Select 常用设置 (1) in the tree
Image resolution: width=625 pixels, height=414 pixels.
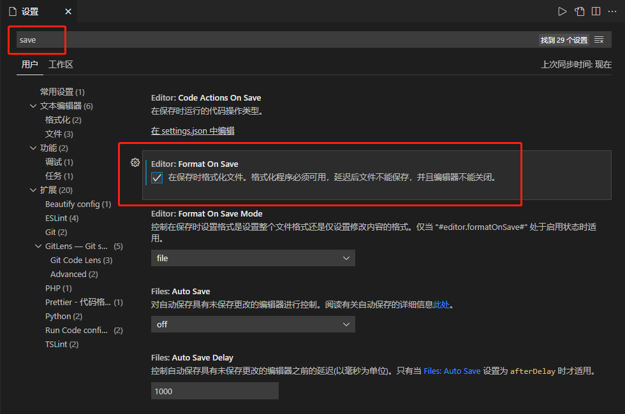click(62, 92)
